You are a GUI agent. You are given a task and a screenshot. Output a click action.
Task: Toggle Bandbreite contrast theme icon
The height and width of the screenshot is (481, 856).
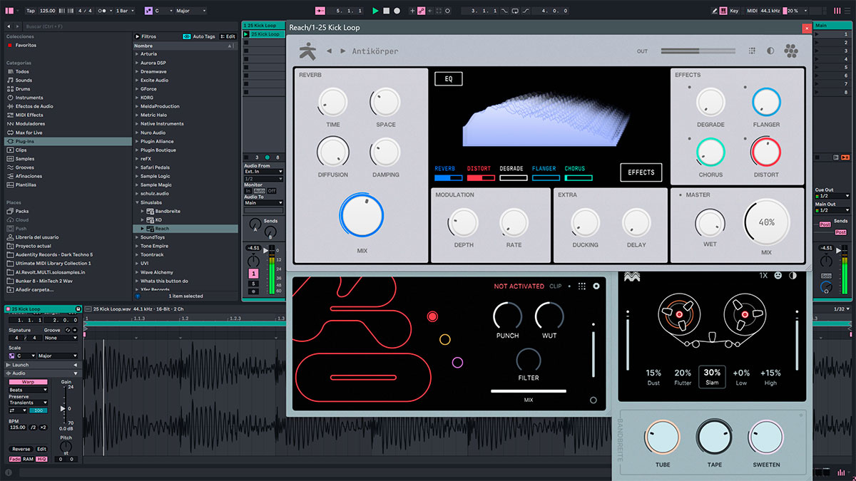click(793, 275)
